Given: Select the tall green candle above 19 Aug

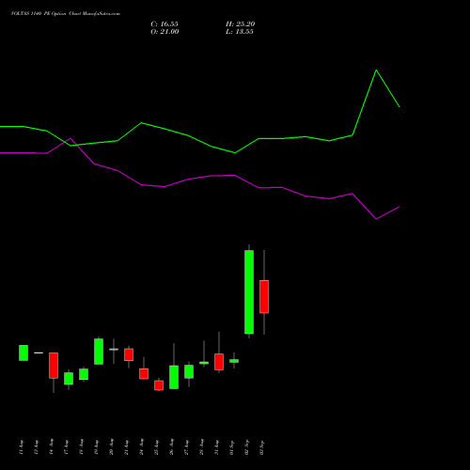Looking at the screenshot, I should [99, 352].
